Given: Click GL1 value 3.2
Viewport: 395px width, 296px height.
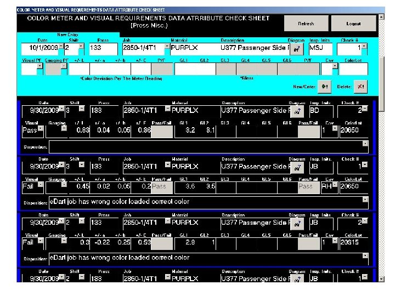Looking at the screenshot, I should click(190, 130).
